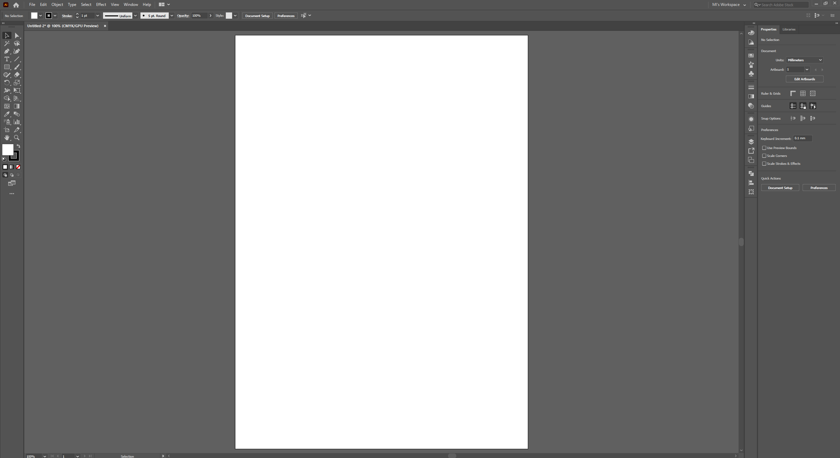Open the Pathfinder panel icon
The width and height of the screenshot is (840, 458).
(751, 173)
